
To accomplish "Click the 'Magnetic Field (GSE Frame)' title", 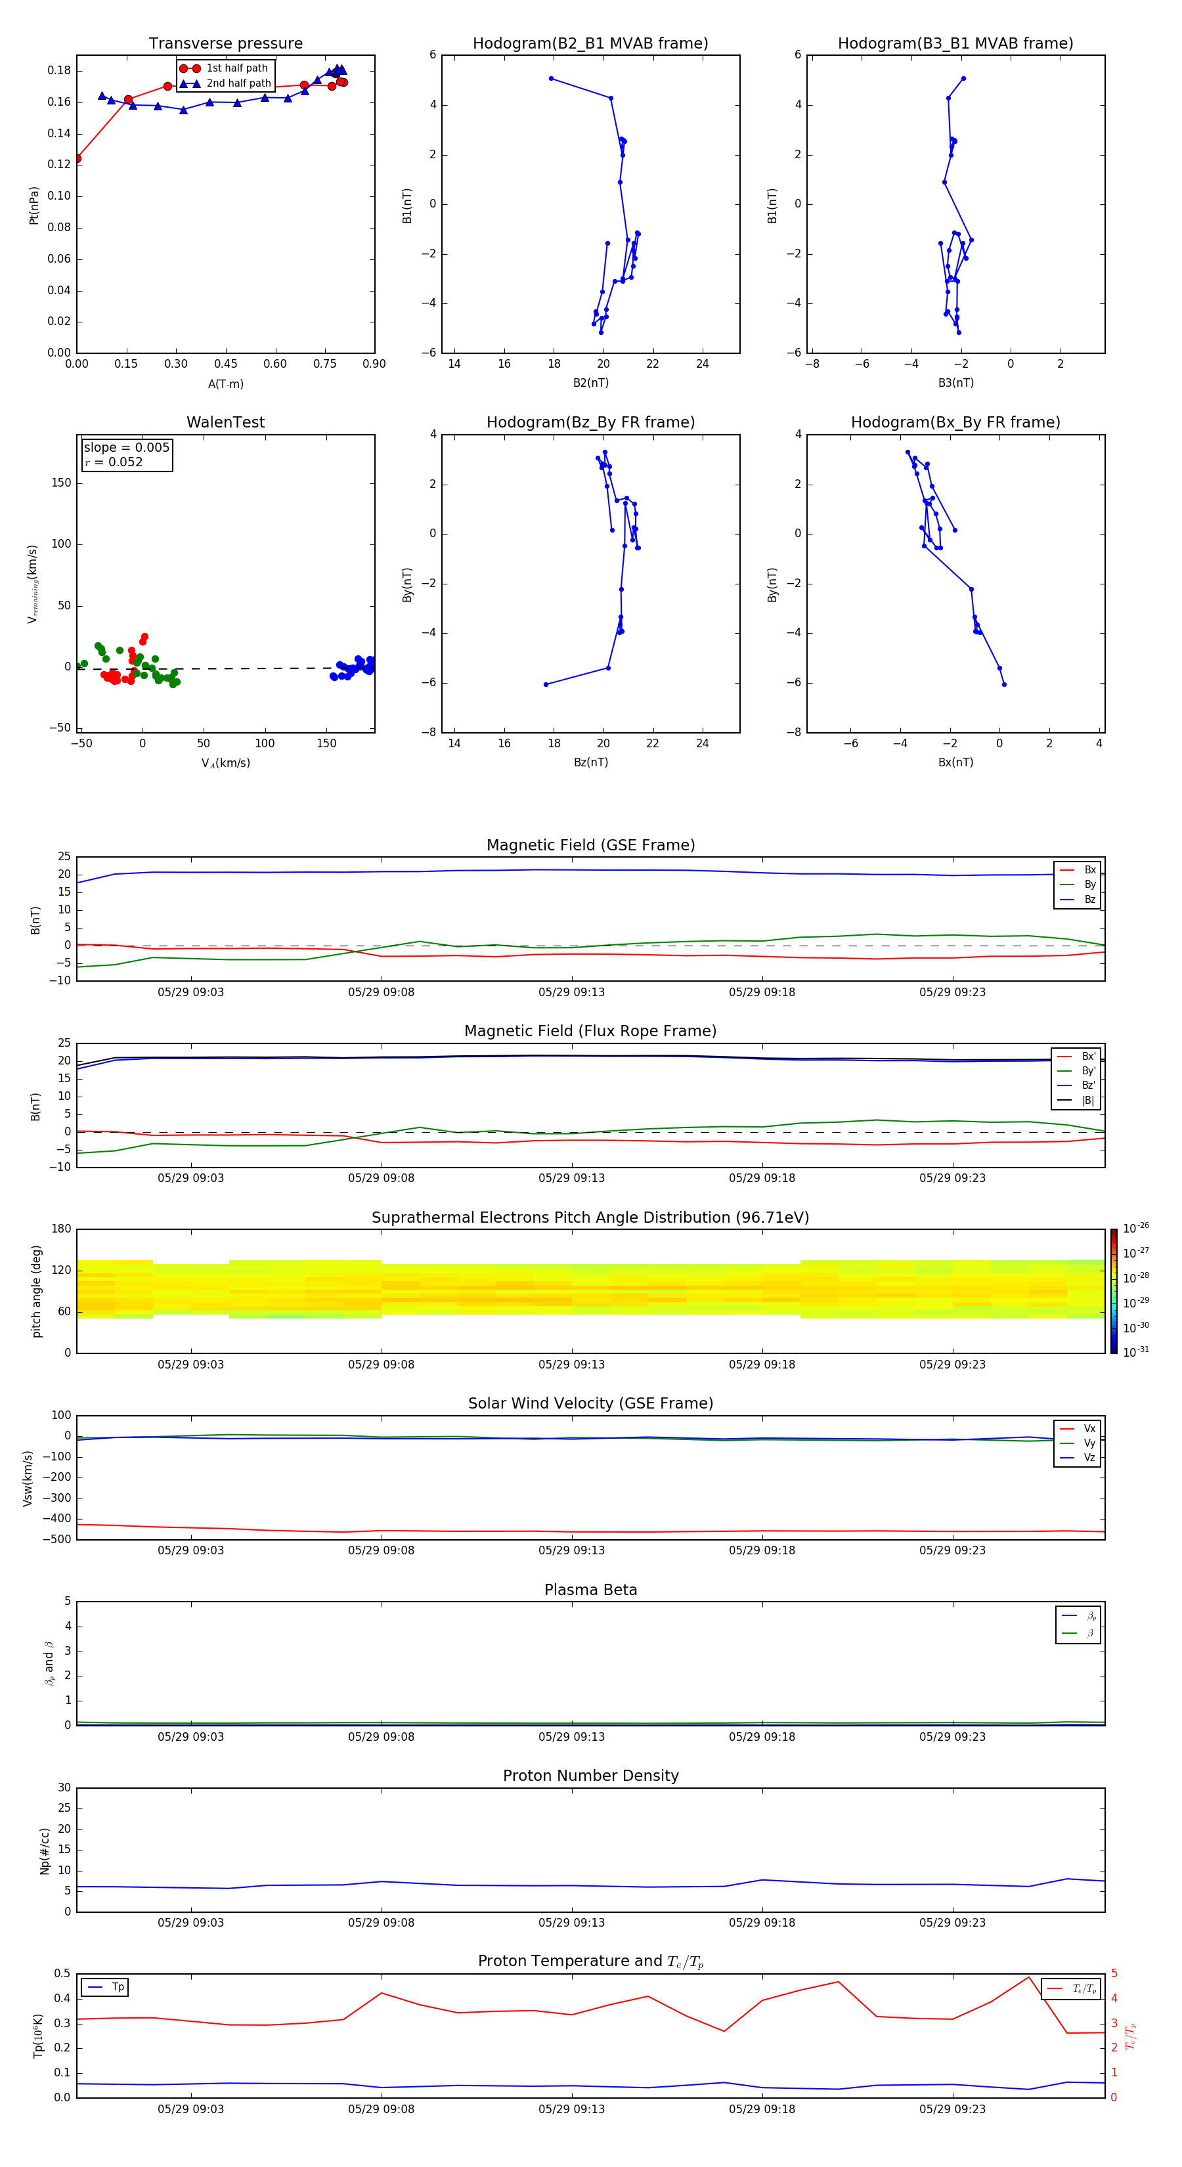I will (590, 845).
